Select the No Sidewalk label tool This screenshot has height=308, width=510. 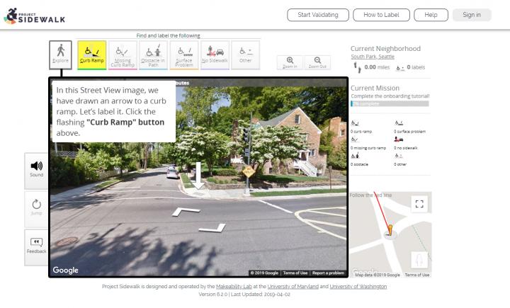(215, 54)
